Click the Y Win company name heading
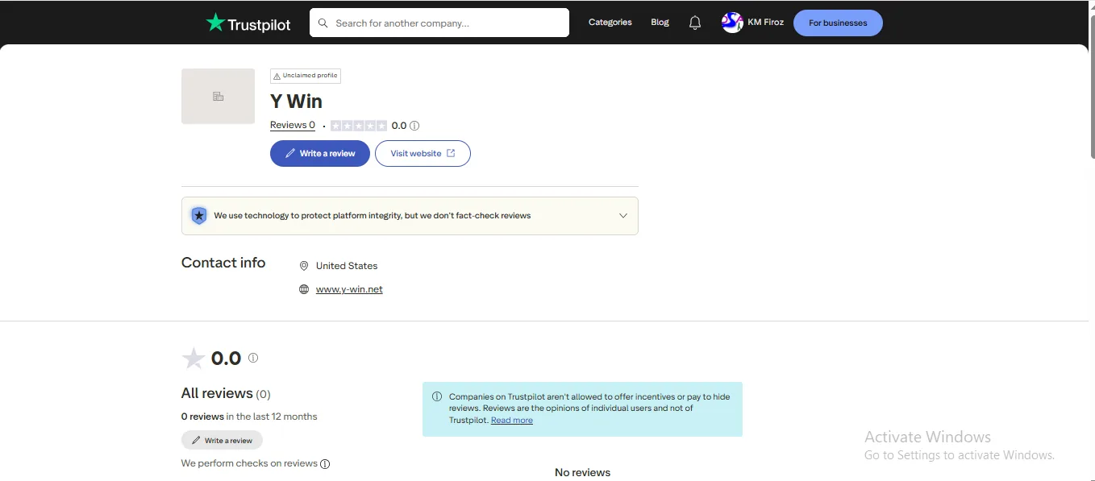The image size is (1095, 481). click(x=296, y=102)
